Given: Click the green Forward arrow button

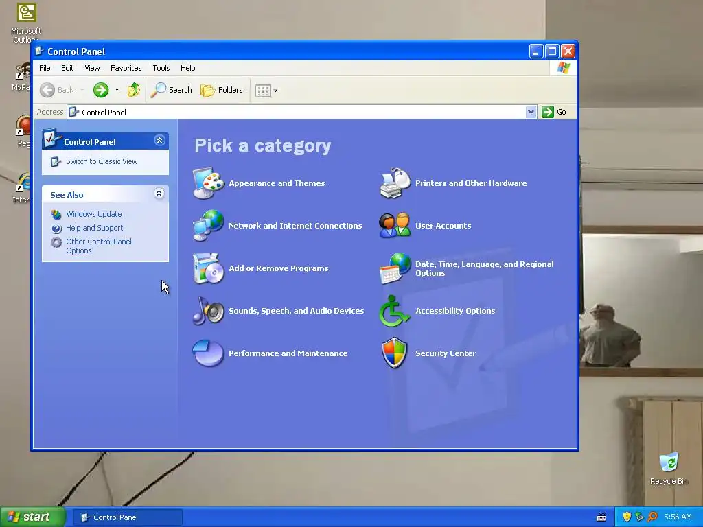Looking at the screenshot, I should 101,90.
